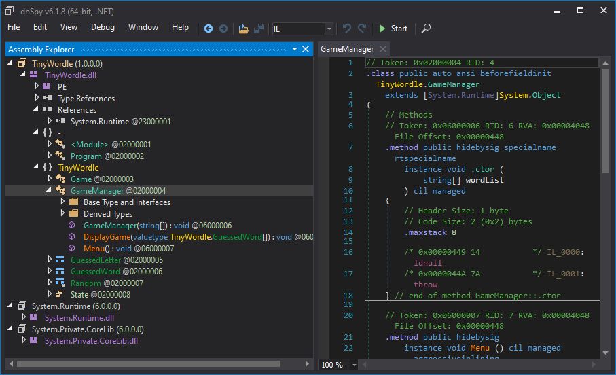
Task: Click the Search magnifier icon
Action: (426, 29)
